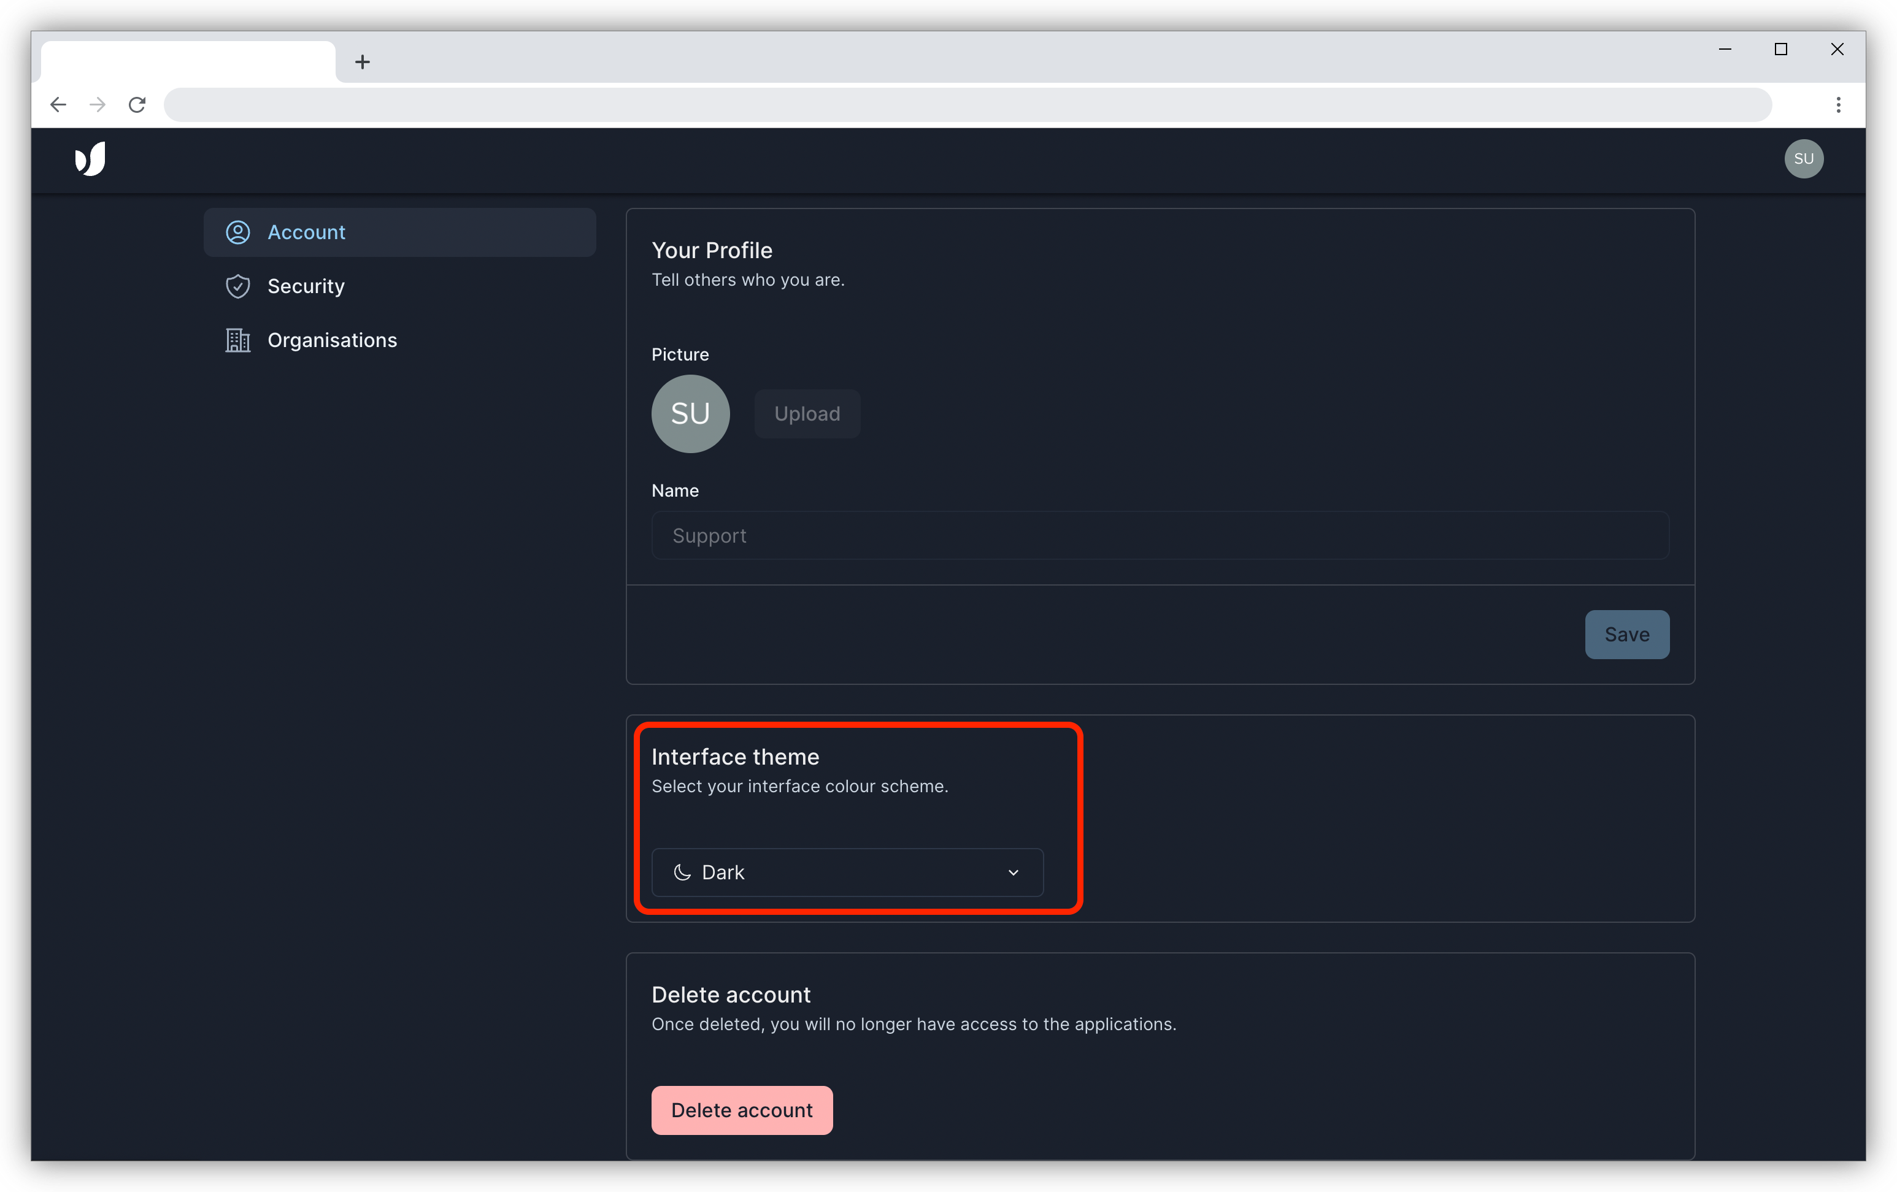The image size is (1897, 1192).
Task: Focus the Name input field
Action: (1160, 535)
